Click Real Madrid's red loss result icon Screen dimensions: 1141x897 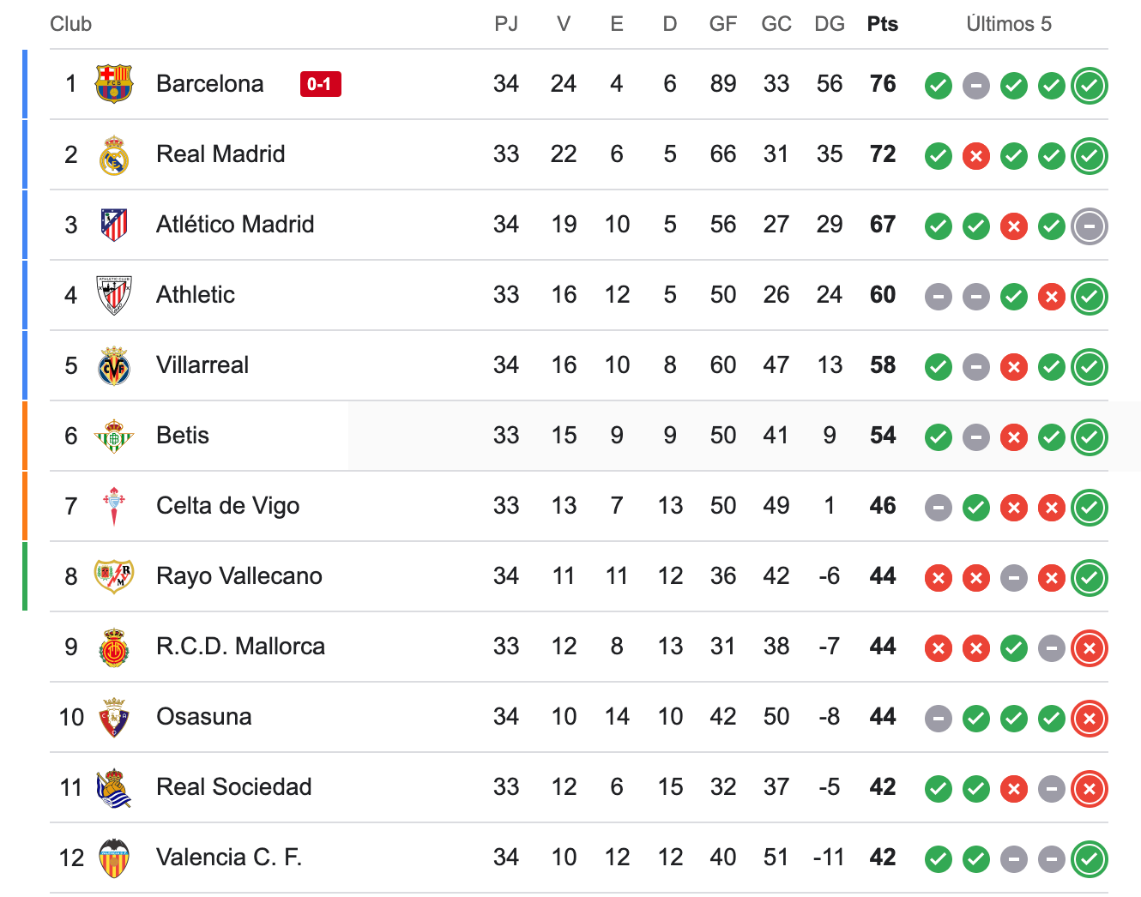coord(976,156)
